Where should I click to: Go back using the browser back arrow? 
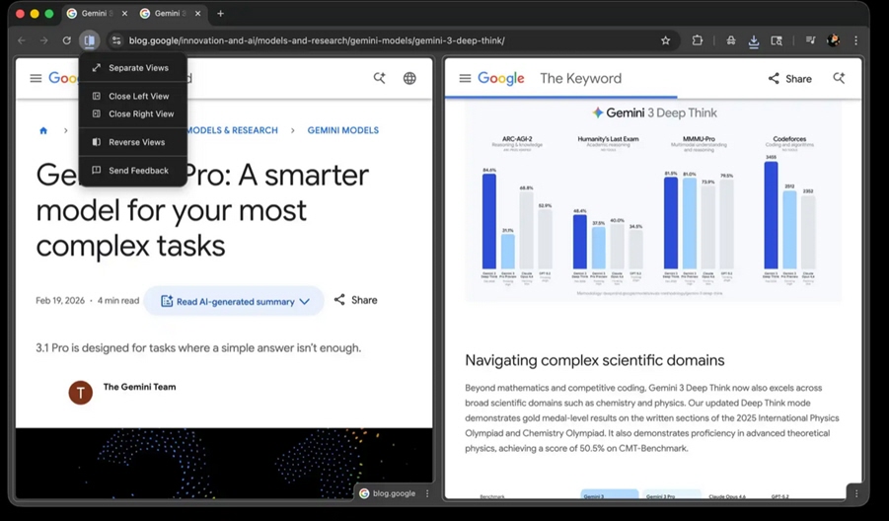22,40
